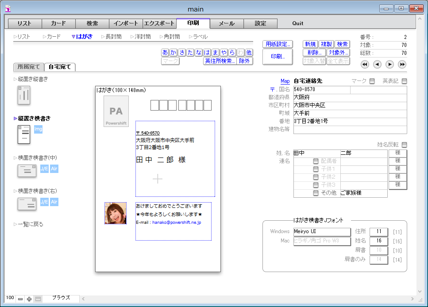
Task: Click the 横置き横書き(中) layout icon
Action: [x=27, y=170]
